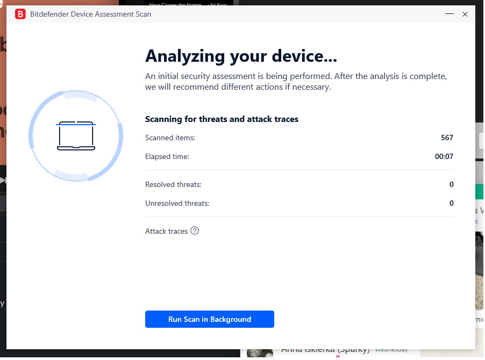Click the "Scanning for threats and attack traces" subheading
The height and width of the screenshot is (360, 485).
(x=222, y=119)
